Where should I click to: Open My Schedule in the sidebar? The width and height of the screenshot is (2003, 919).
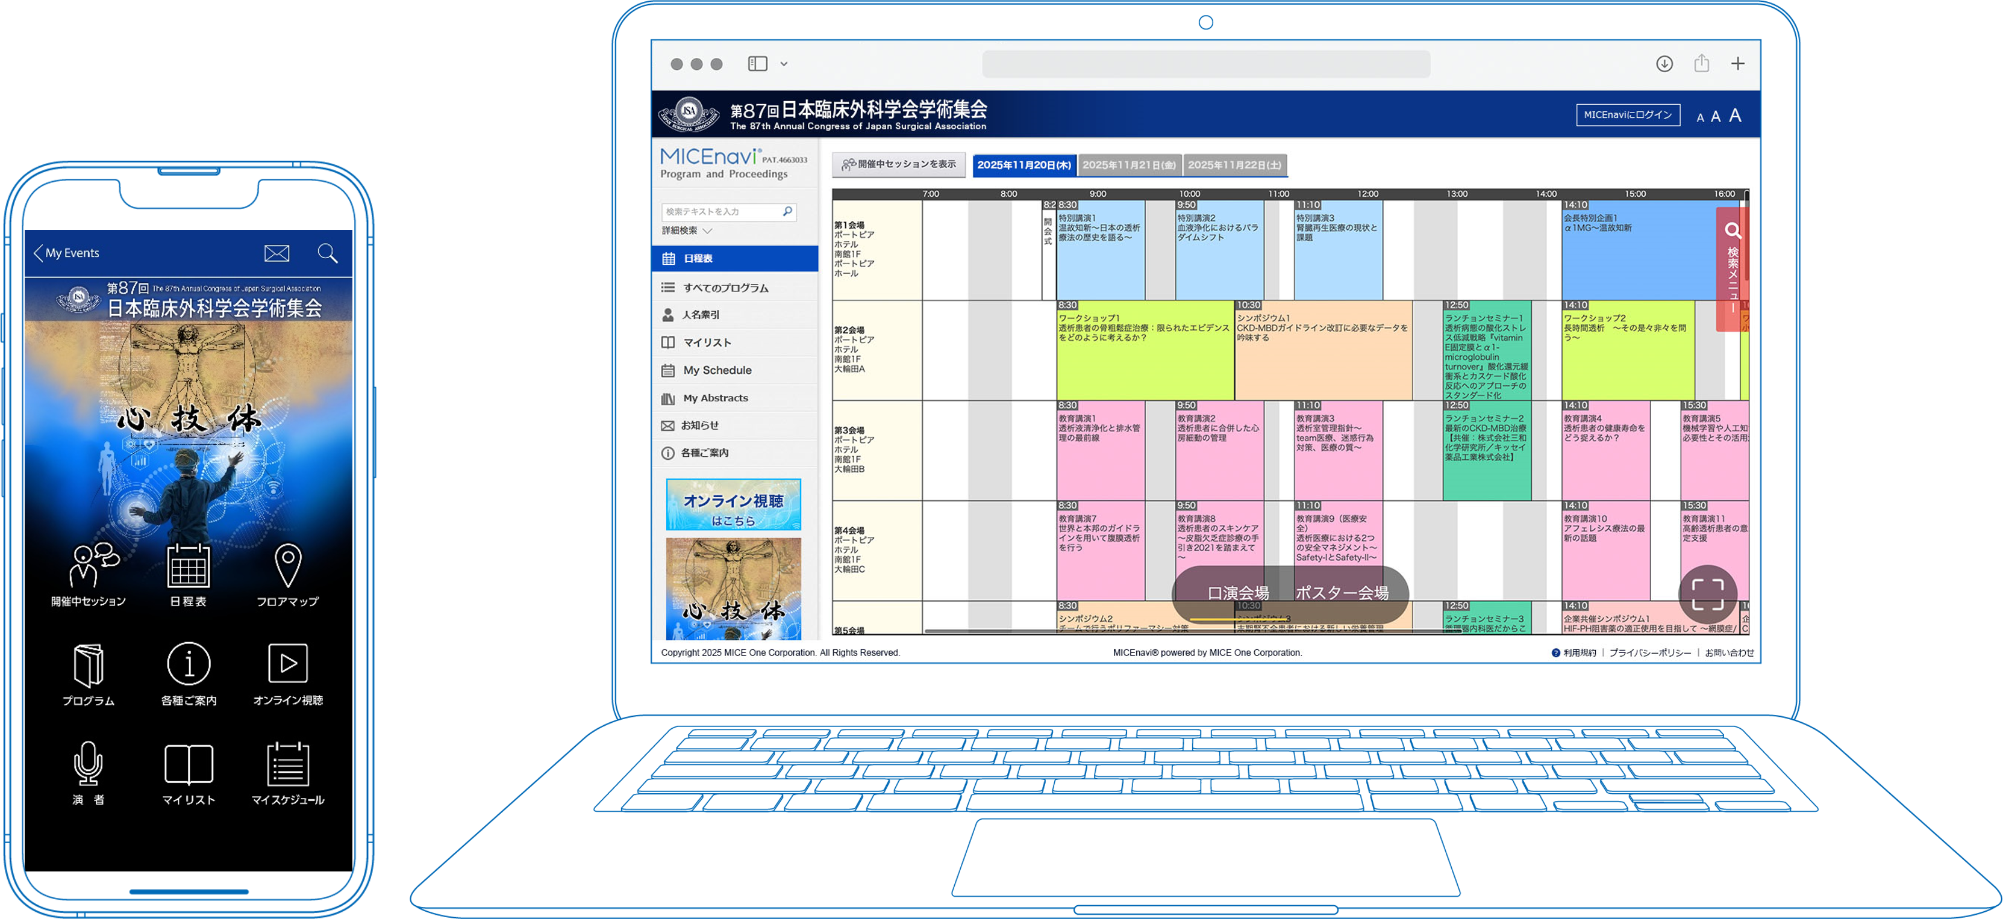point(716,370)
